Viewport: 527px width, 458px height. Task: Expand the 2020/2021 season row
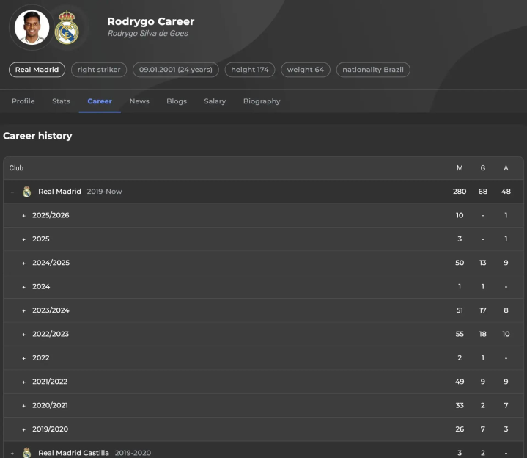24,406
